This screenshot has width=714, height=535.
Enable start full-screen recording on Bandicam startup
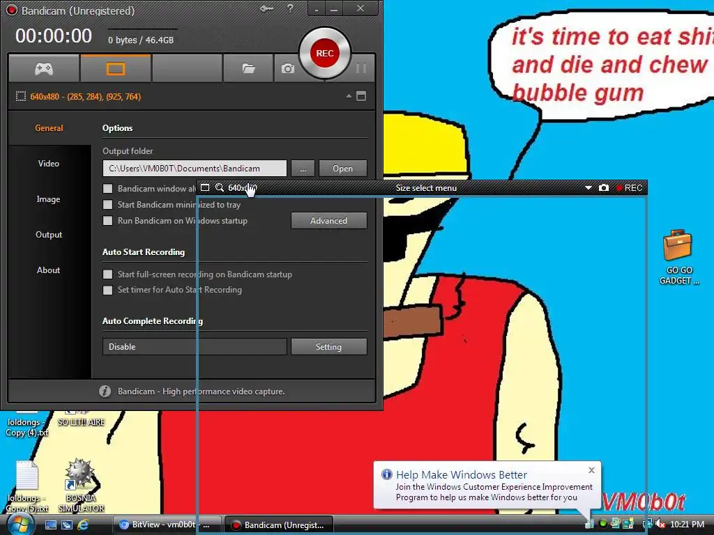[108, 274]
